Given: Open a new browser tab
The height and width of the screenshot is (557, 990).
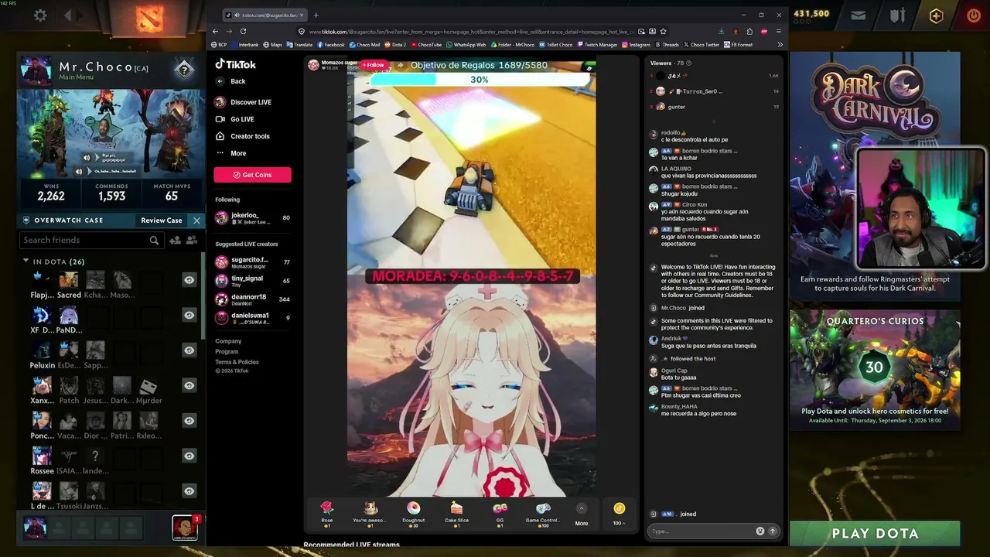Looking at the screenshot, I should pos(316,15).
